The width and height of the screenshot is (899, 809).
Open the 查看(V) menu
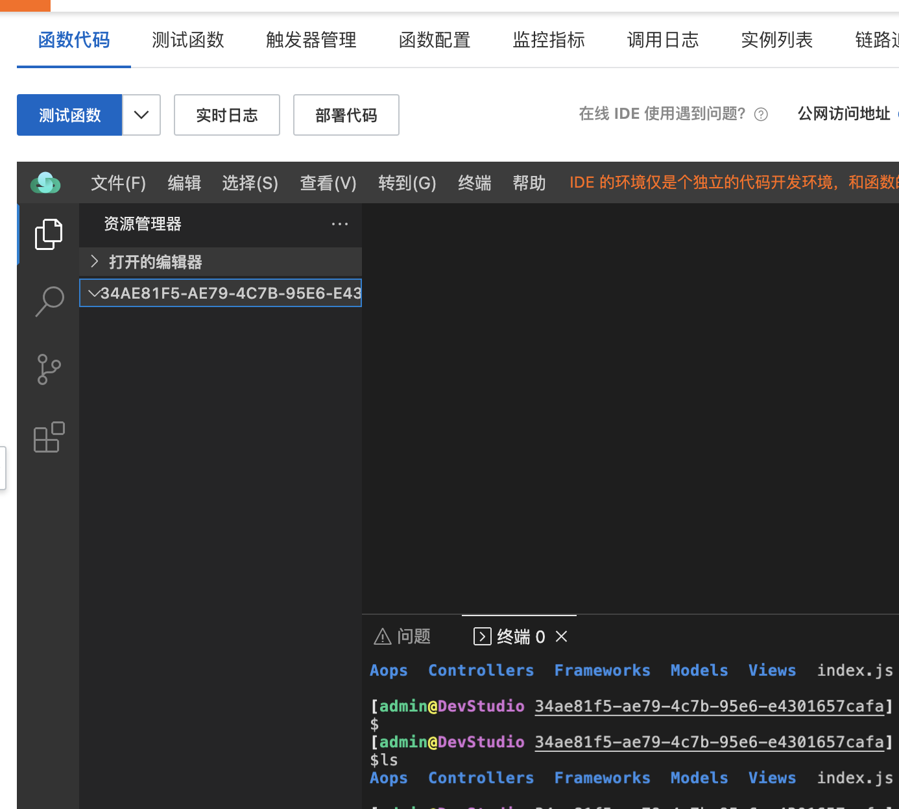(328, 183)
